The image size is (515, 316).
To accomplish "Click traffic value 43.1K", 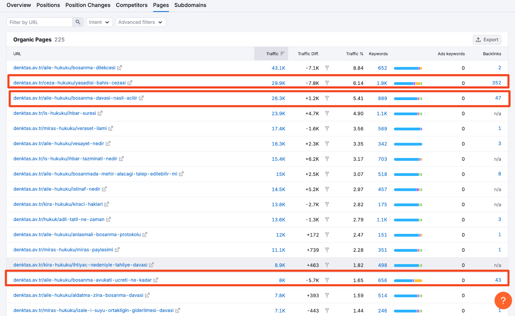I will (x=278, y=68).
